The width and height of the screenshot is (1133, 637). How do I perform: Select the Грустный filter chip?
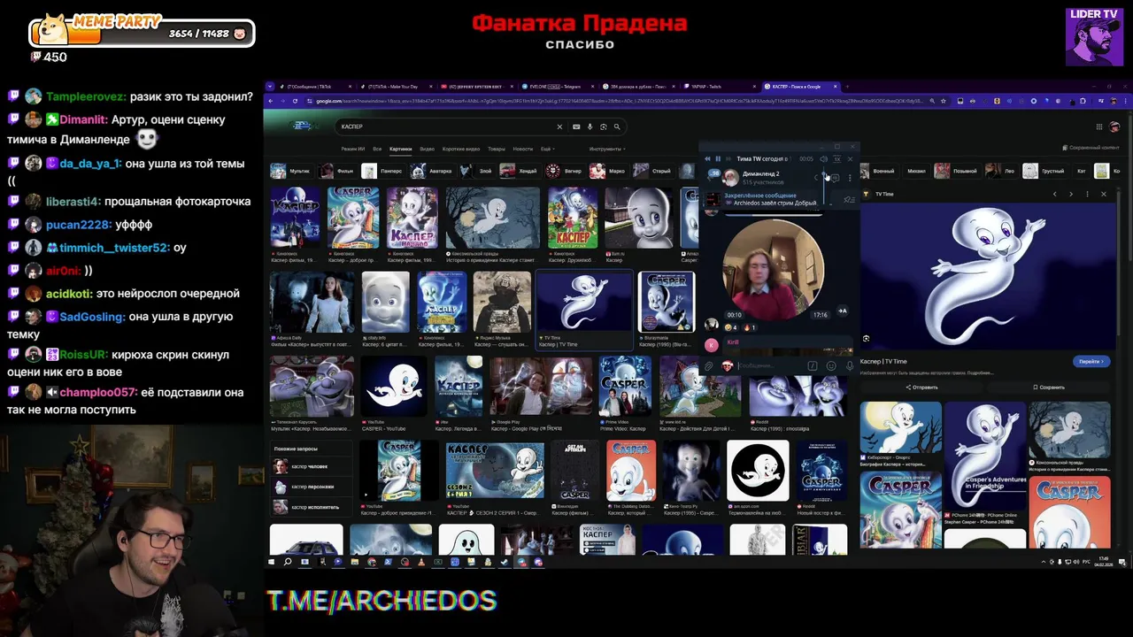(x=1044, y=171)
